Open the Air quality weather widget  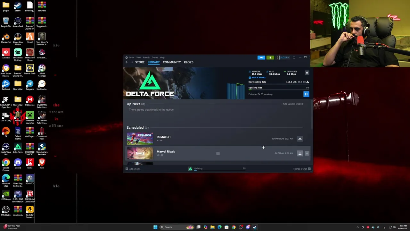12,227
